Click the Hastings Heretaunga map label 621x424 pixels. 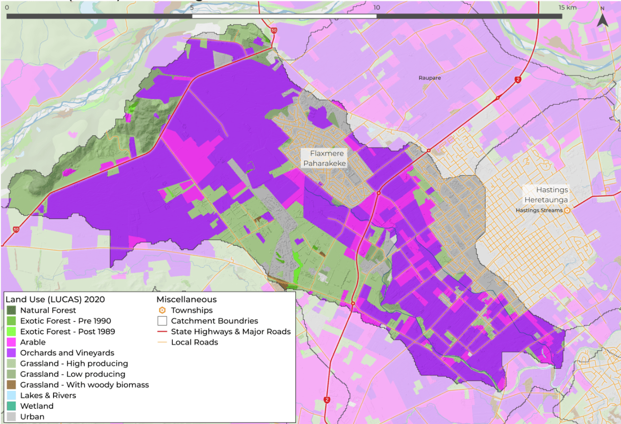[545, 195]
